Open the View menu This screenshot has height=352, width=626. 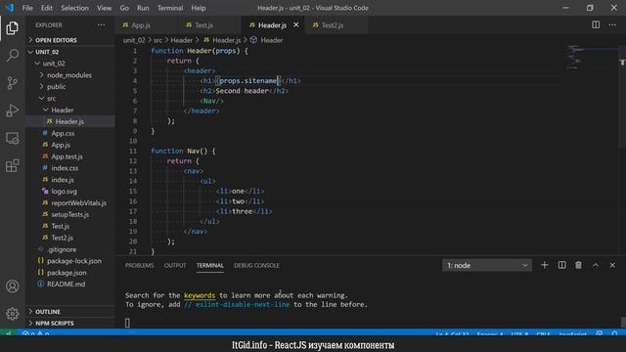pyautogui.click(x=105, y=8)
